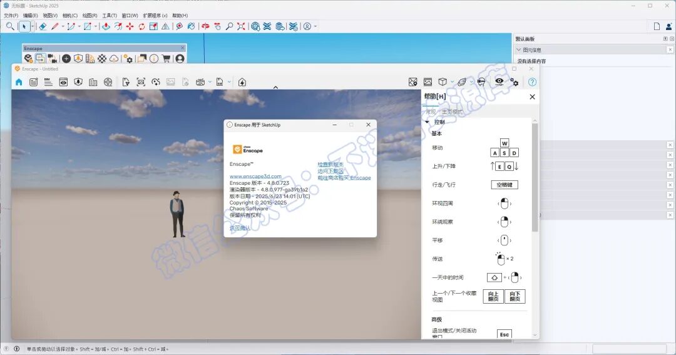
Task: Add Enscape object with plus icon
Action: 66,58
